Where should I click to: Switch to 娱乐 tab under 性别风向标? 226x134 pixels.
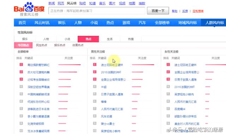(x=25, y=39)
